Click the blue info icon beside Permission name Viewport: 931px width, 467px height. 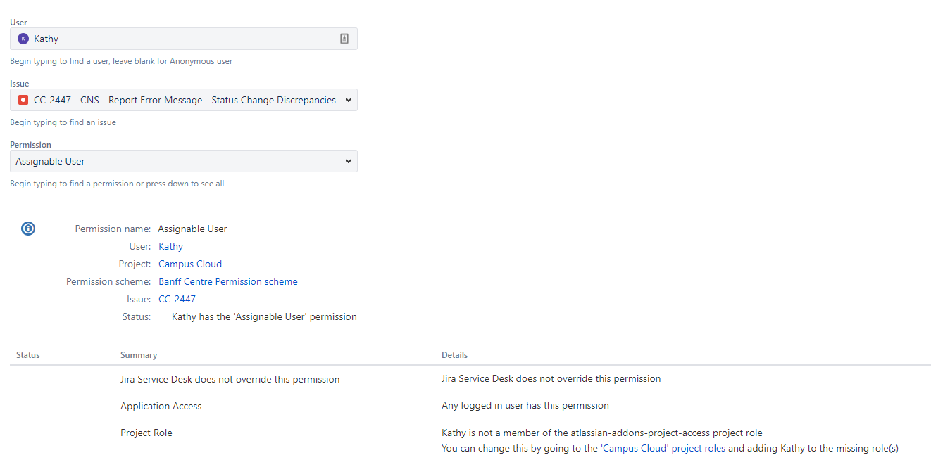(x=28, y=229)
